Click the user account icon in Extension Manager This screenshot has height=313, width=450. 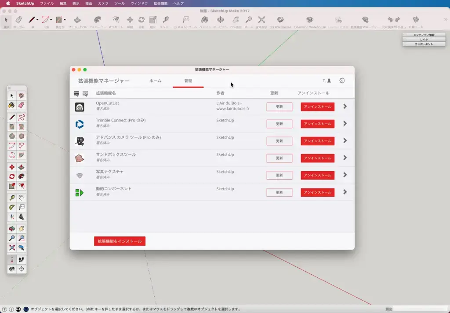pos(329,81)
